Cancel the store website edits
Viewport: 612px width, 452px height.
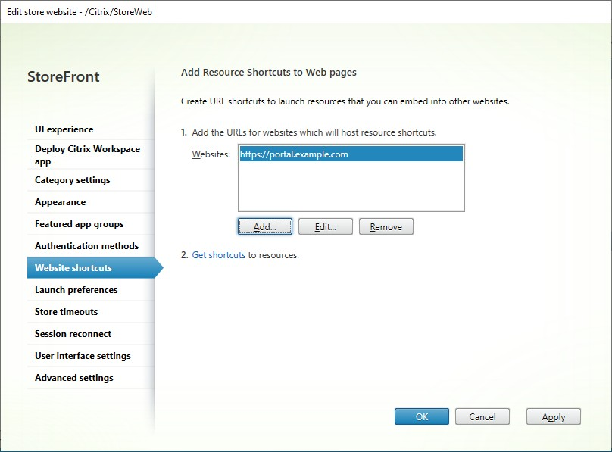[482, 416]
